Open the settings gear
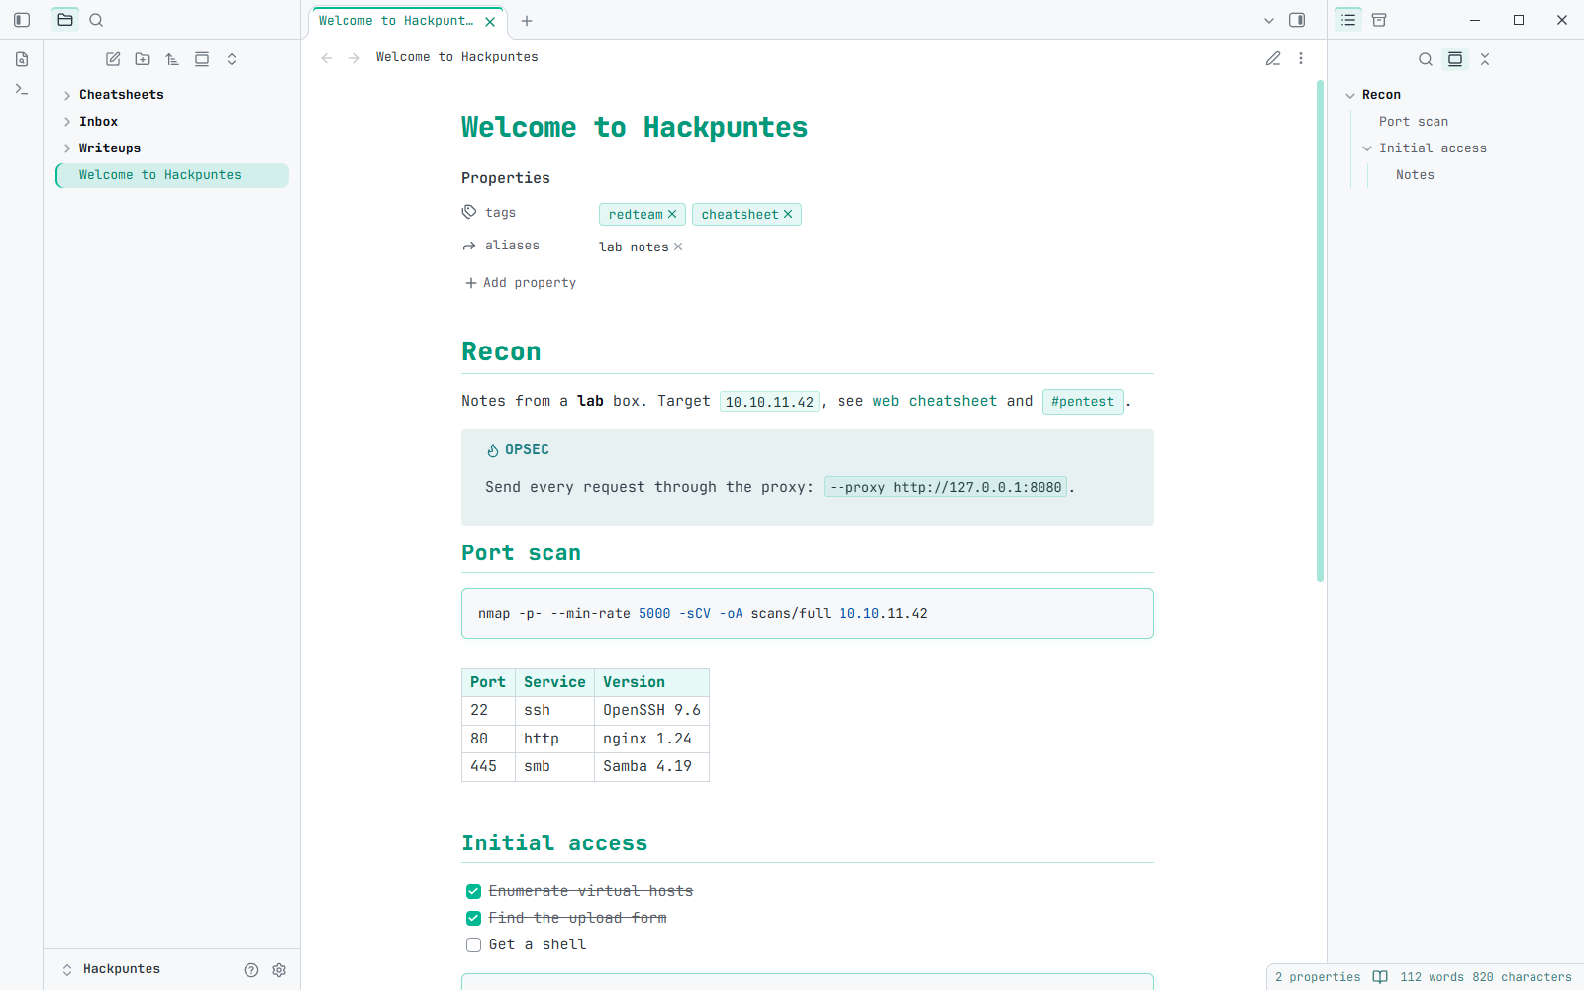The width and height of the screenshot is (1584, 990). coord(279,970)
